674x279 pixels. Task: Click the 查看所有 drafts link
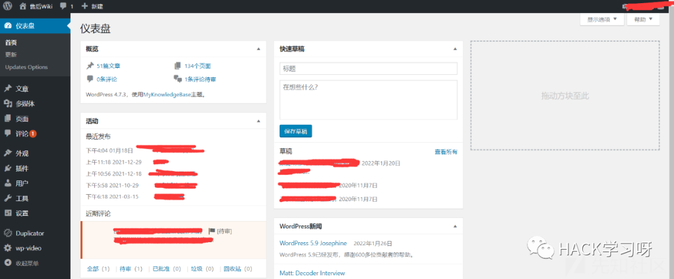(446, 152)
